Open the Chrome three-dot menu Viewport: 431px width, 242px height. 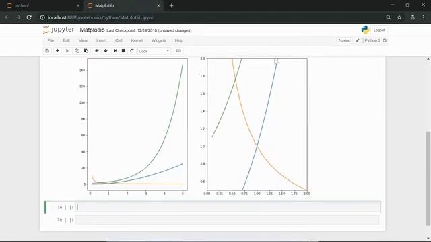coord(424,17)
